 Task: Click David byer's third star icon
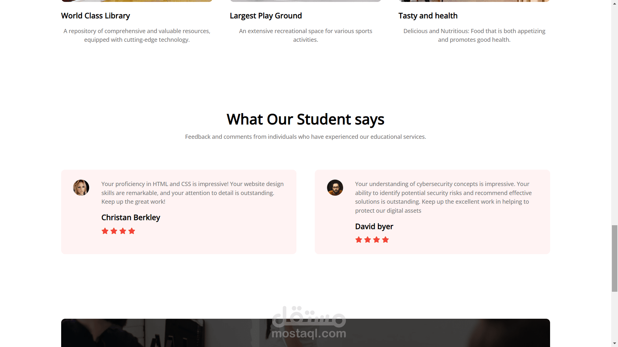[x=377, y=240]
